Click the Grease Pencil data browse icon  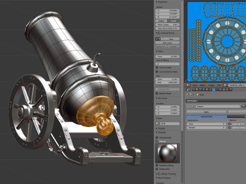pyautogui.click(x=157, y=39)
